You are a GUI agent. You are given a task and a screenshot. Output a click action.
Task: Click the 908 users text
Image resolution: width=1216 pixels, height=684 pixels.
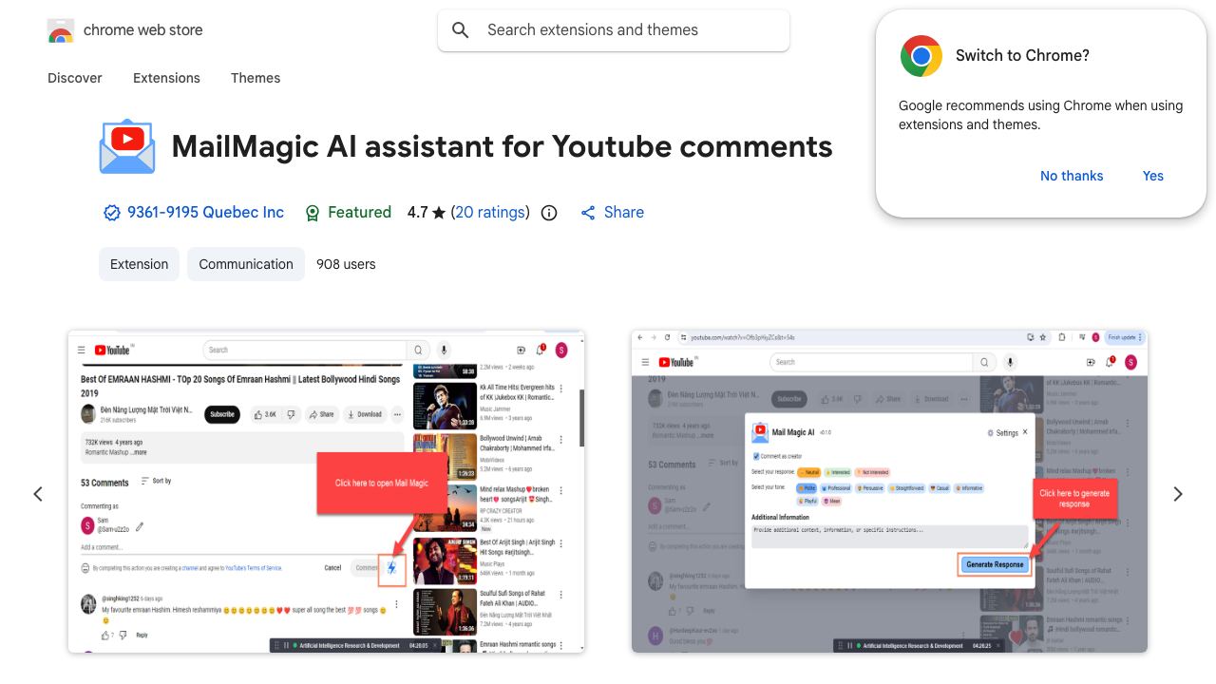point(346,264)
